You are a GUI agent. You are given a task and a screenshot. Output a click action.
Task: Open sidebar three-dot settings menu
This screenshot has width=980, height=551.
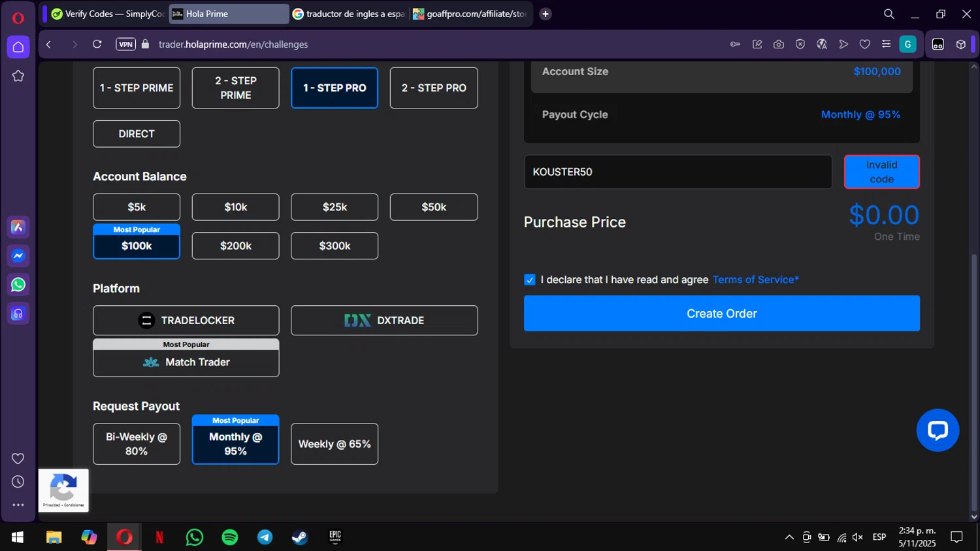click(x=18, y=505)
